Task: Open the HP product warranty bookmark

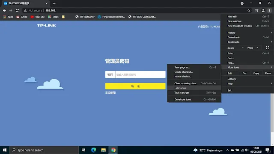Action: [x=111, y=17]
